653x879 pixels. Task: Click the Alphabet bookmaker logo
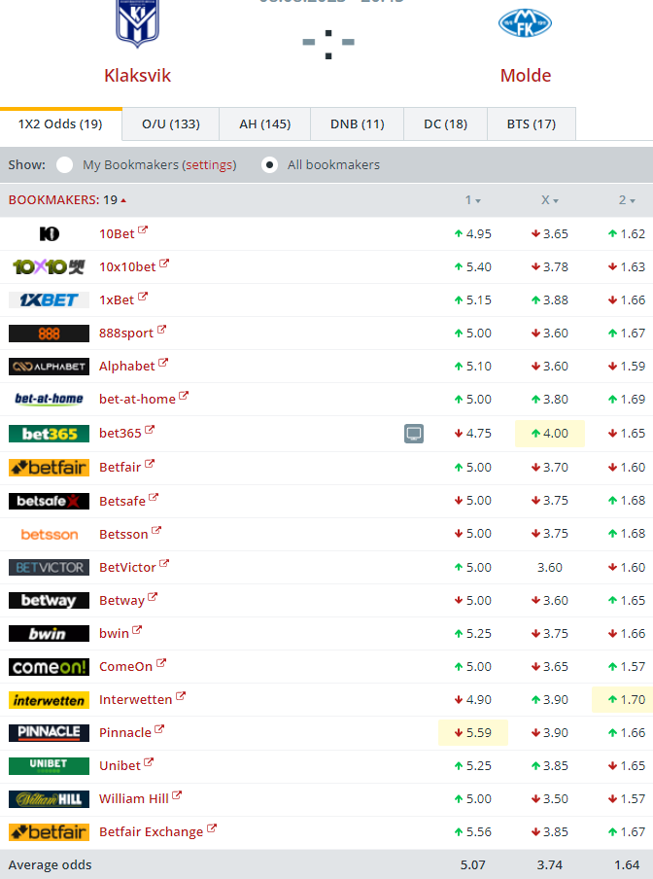tap(49, 367)
